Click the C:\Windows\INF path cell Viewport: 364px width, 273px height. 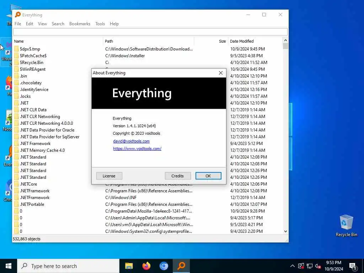pyautogui.click(x=121, y=198)
